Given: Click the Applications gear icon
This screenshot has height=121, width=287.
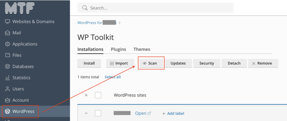Looking at the screenshot, I should pos(8,44).
